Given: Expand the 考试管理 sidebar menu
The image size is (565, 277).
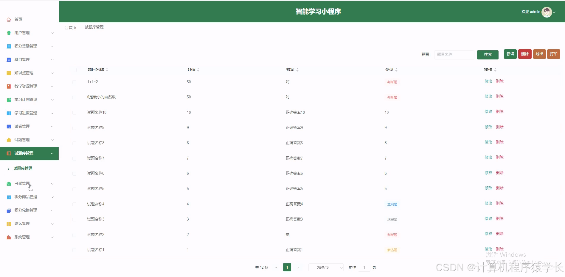Looking at the screenshot, I should click(30, 183).
